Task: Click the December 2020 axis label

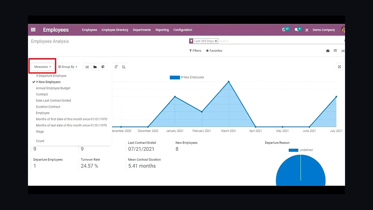Action: pyautogui.click(x=148, y=131)
